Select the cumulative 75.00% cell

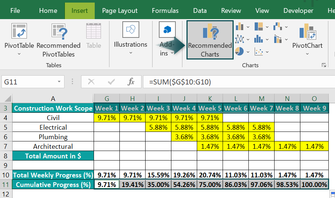tap(210, 184)
